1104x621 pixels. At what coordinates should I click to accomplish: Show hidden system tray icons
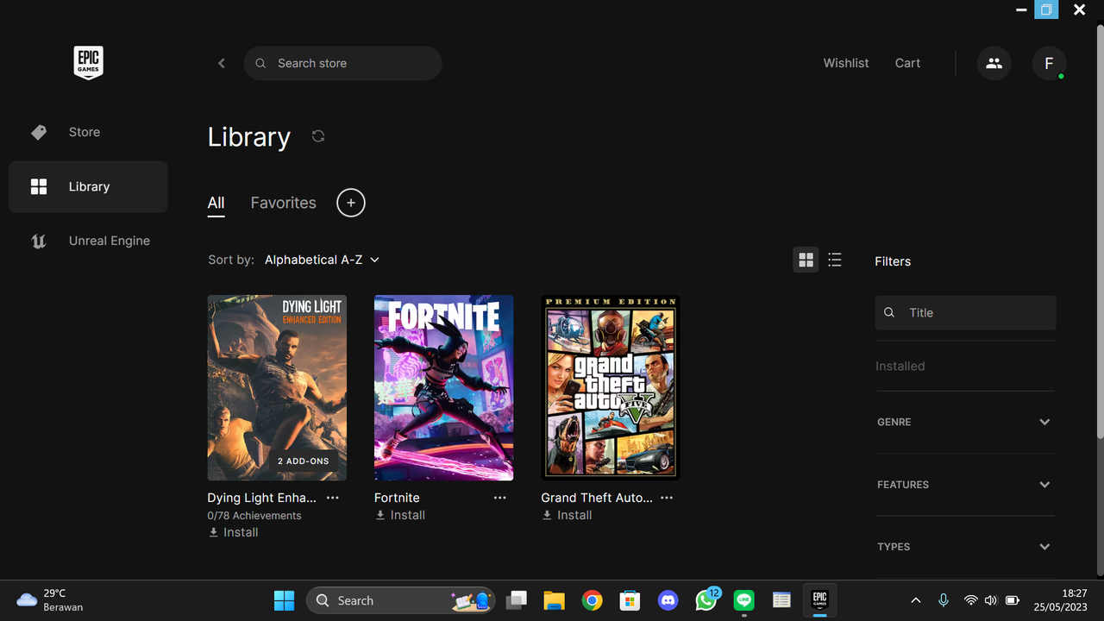tap(916, 600)
